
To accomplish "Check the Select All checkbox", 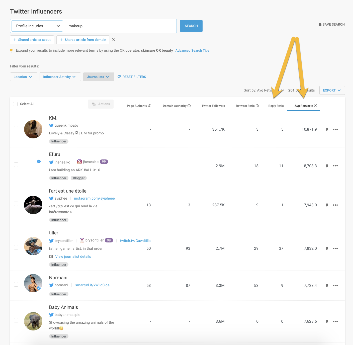I will click(15, 104).
